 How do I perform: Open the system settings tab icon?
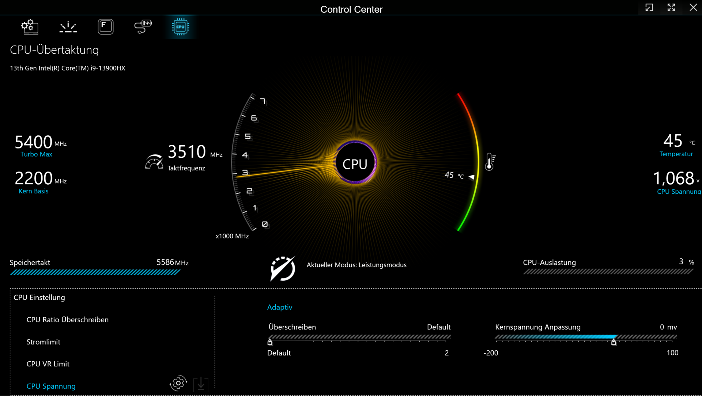pyautogui.click(x=30, y=27)
